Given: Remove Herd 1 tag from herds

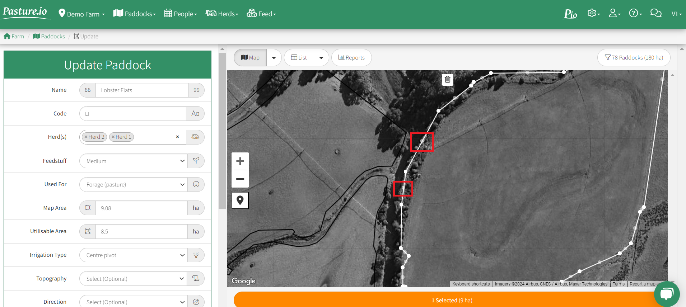Looking at the screenshot, I should (x=113, y=137).
